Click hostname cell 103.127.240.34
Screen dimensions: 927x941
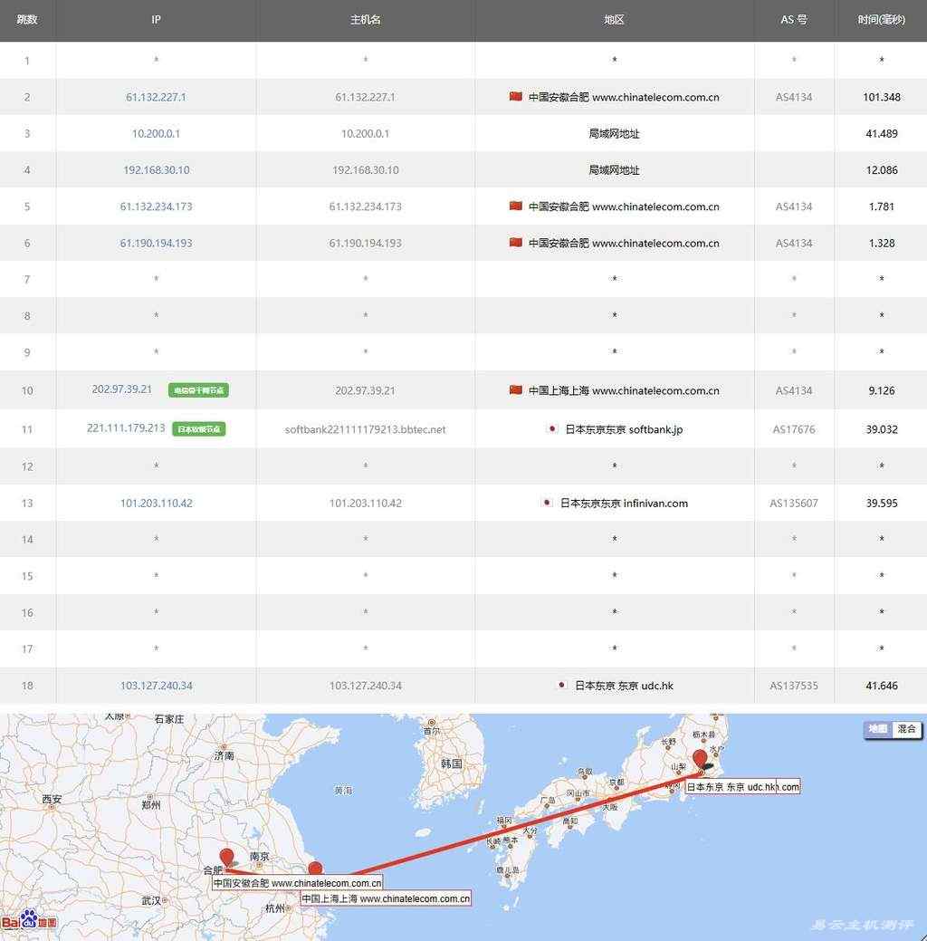[366, 686]
